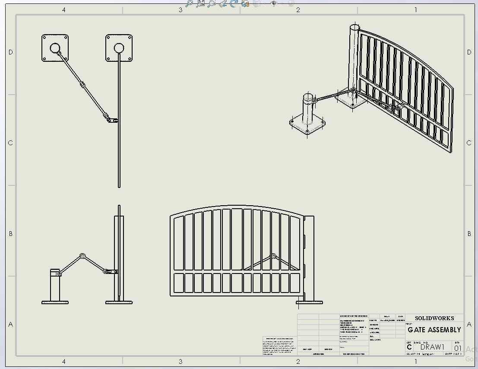
Task: Click the GATE ASSEMBLY title text
Action: [434, 330]
